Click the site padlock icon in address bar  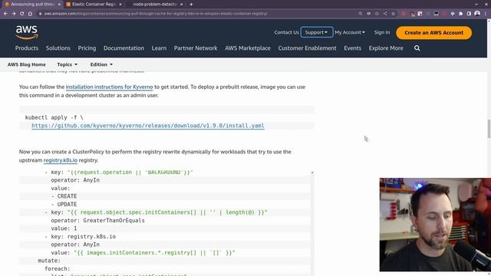point(40,14)
